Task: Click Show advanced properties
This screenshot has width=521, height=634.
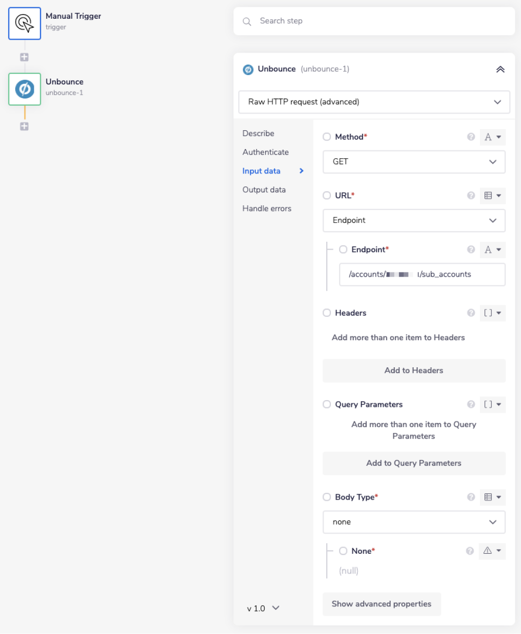Action: (x=381, y=604)
